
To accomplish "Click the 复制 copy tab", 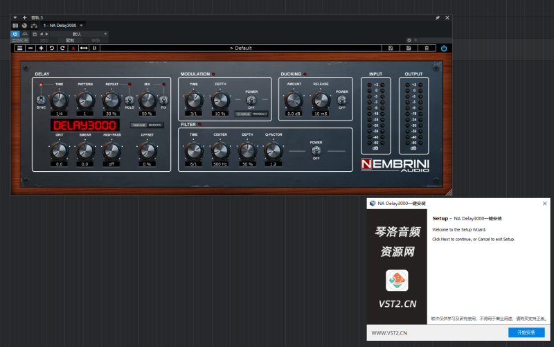I will click(x=71, y=40).
